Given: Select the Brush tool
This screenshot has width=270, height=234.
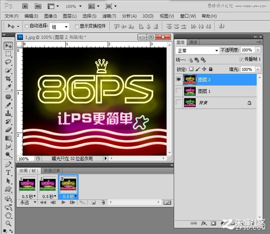Looking at the screenshot, I should (x=8, y=105).
